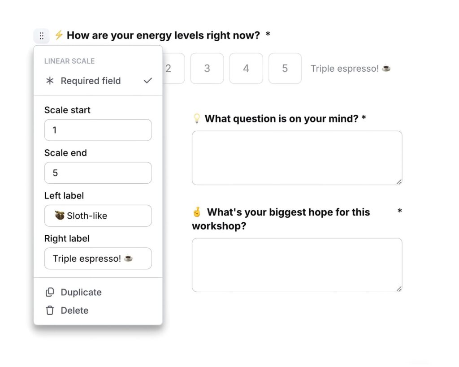
Task: Click the crossed fingers emoji icon
Action: (196, 212)
